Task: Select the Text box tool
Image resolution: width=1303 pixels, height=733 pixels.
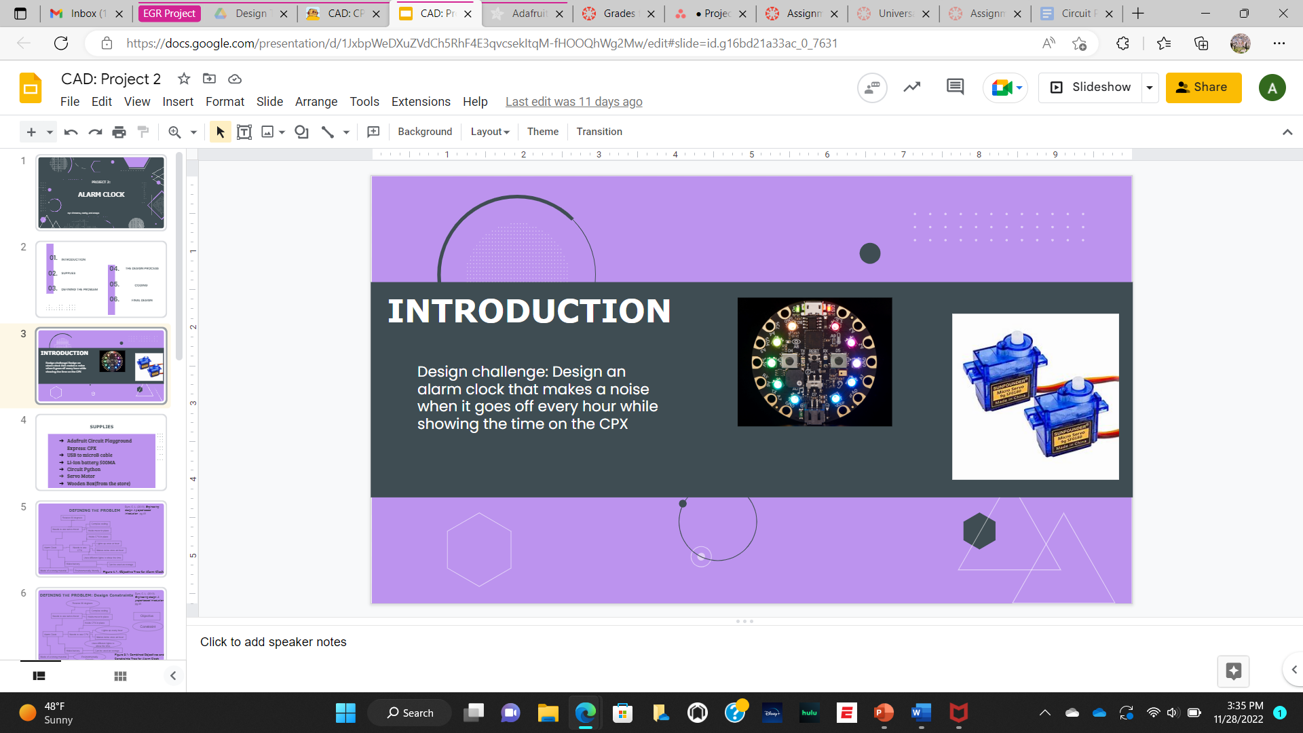Action: tap(244, 132)
